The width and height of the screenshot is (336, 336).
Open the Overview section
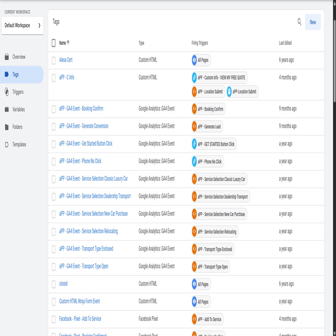point(7,57)
